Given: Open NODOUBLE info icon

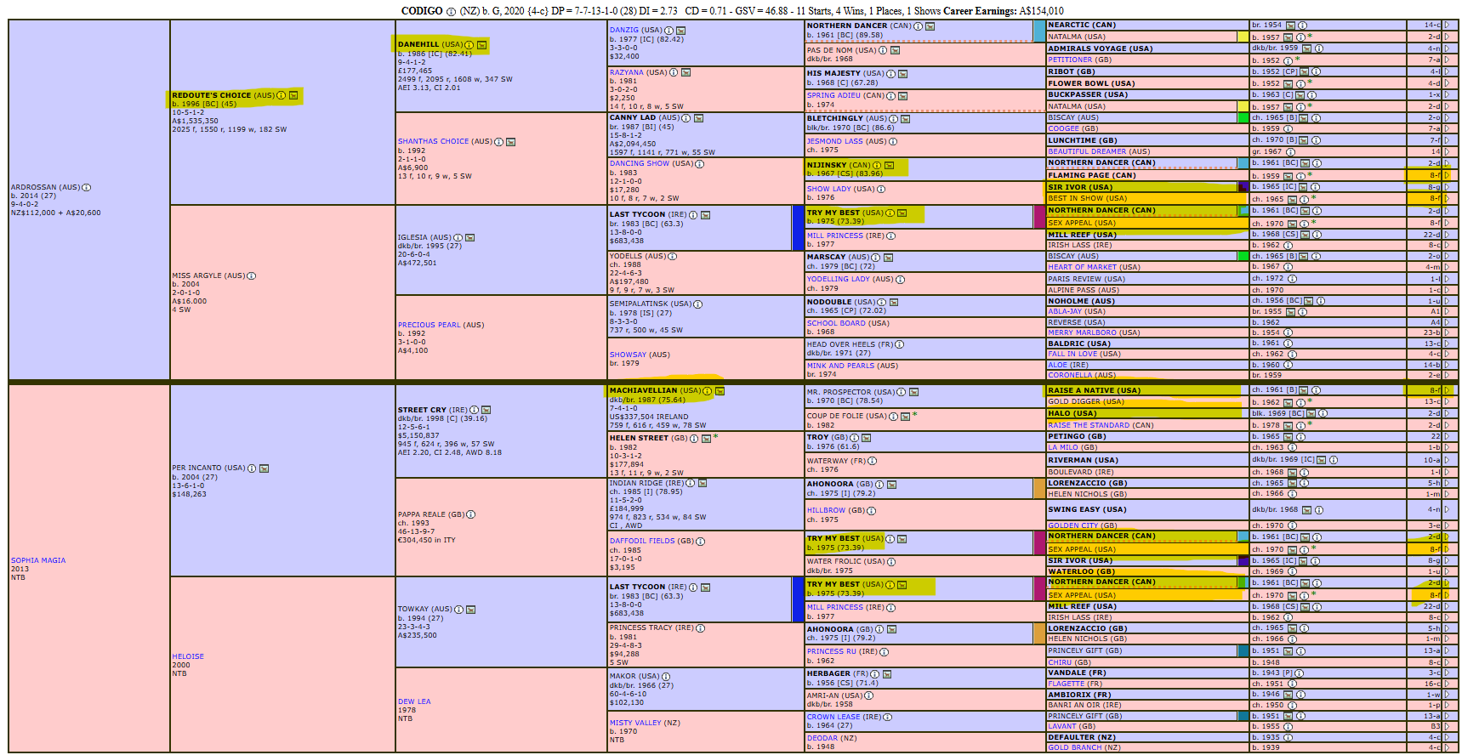Looking at the screenshot, I should (882, 302).
